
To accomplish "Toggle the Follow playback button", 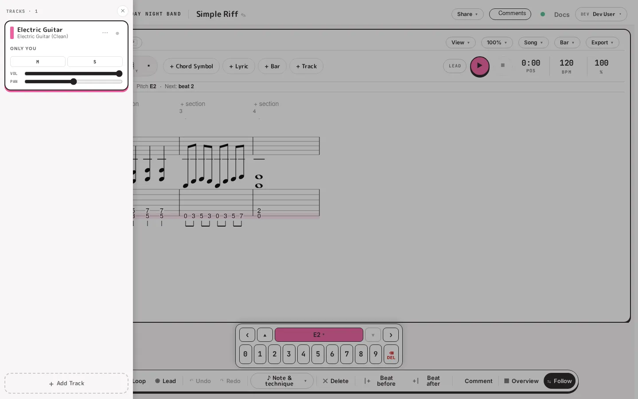I will click(560, 381).
